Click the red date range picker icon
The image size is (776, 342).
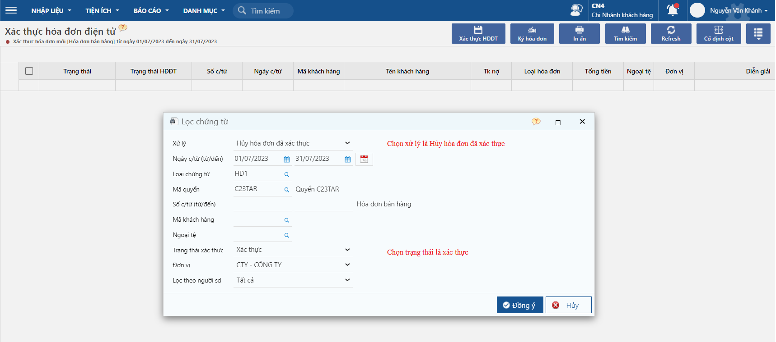click(x=364, y=159)
